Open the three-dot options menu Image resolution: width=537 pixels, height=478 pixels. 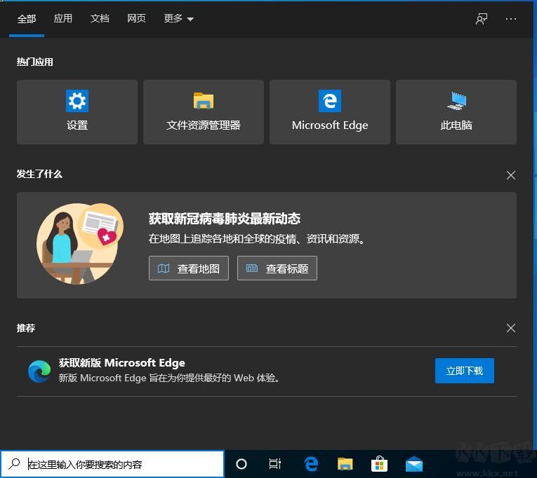[511, 19]
